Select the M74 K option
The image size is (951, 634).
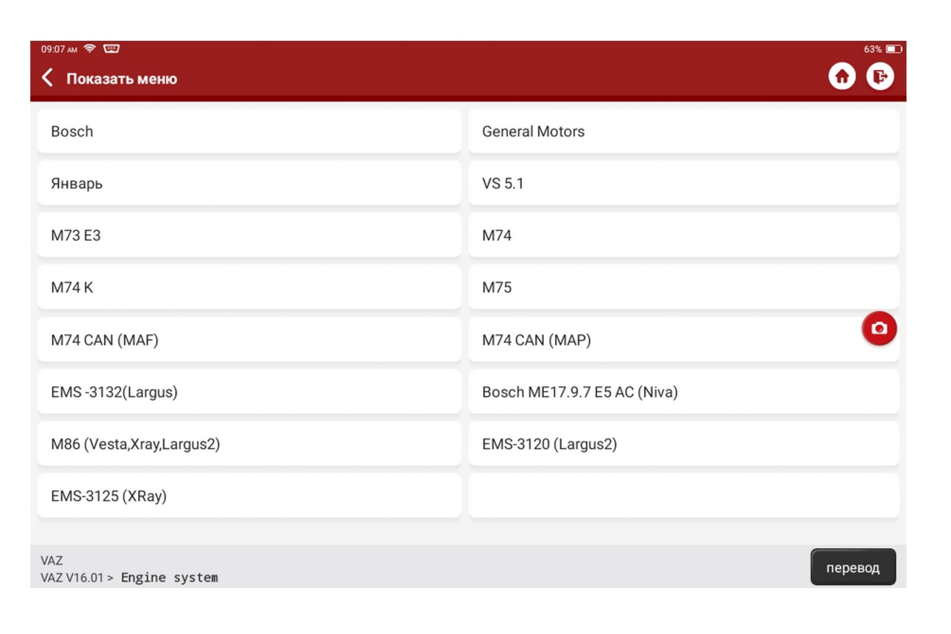tap(249, 288)
